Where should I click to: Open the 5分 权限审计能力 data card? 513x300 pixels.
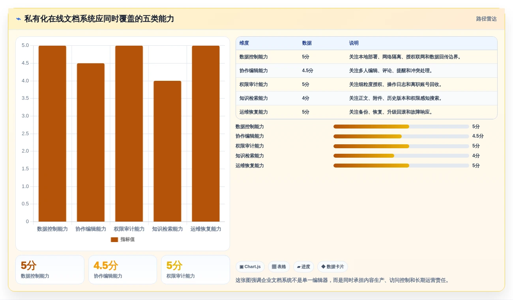pyautogui.click(x=195, y=270)
